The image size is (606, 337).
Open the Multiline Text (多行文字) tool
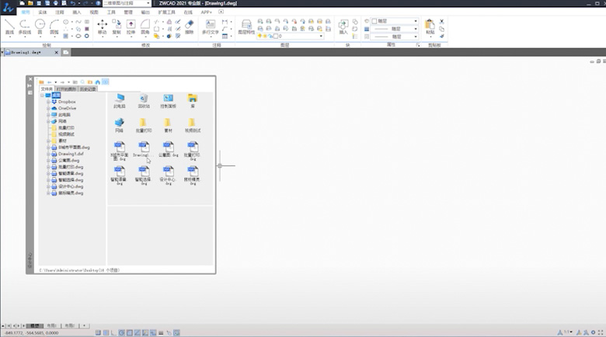tap(210, 27)
